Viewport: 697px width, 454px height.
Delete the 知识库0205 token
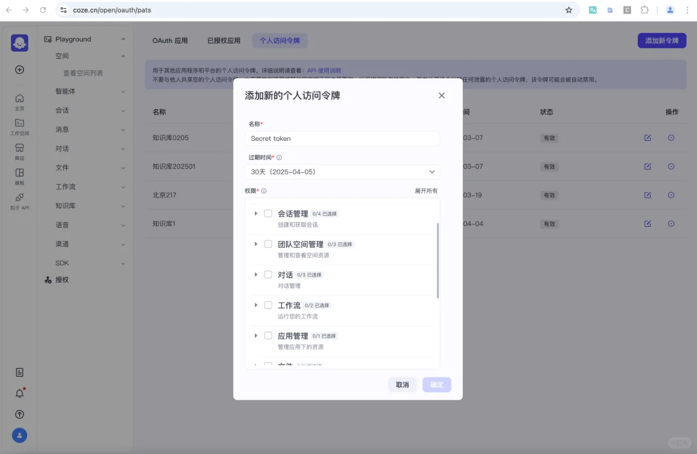tap(671, 138)
